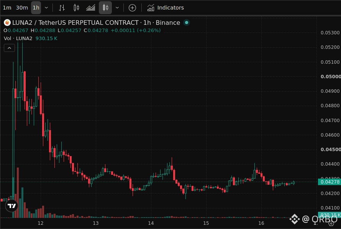This screenshot has width=341, height=229.
Task: Click the LUNA2 symbol logo icon
Action: point(7,23)
